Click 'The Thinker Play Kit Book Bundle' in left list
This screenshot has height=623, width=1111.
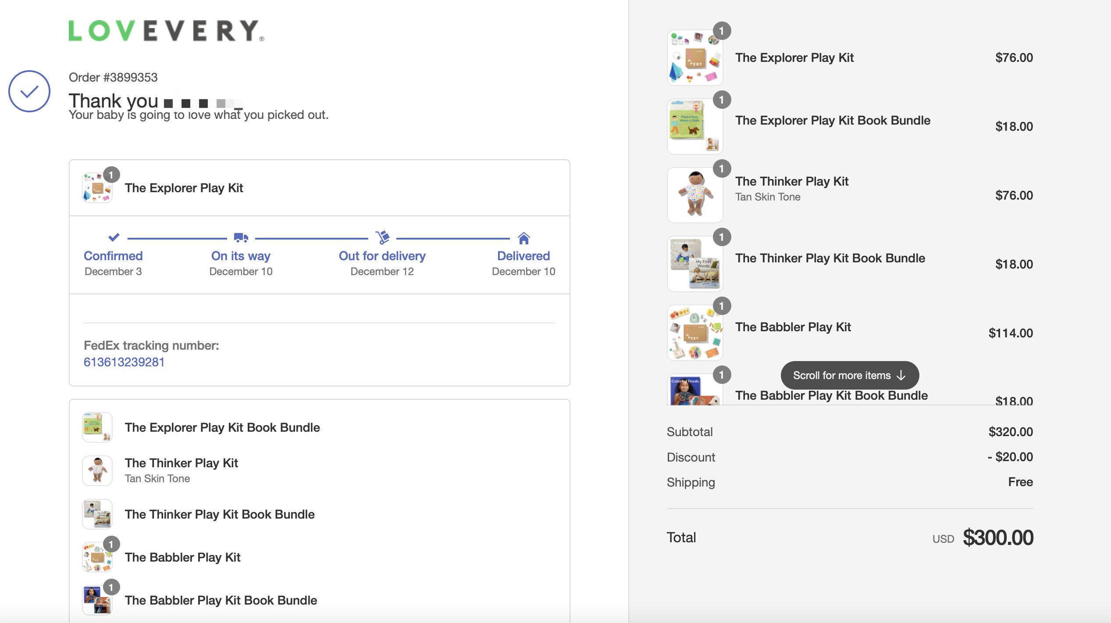tap(220, 514)
